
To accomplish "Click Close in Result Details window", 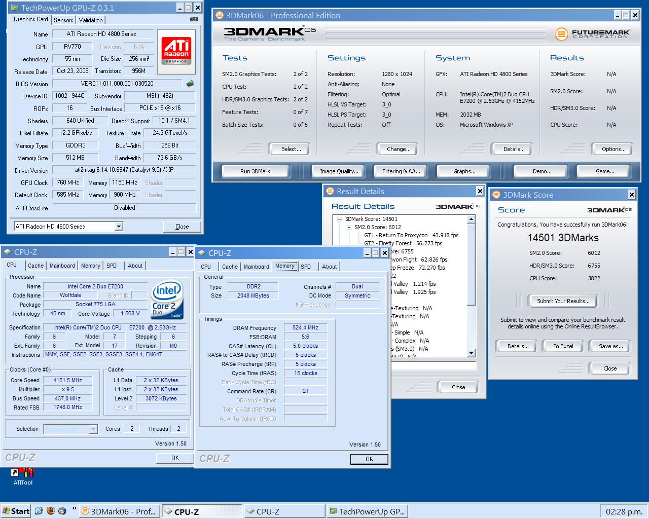I will tap(458, 387).
